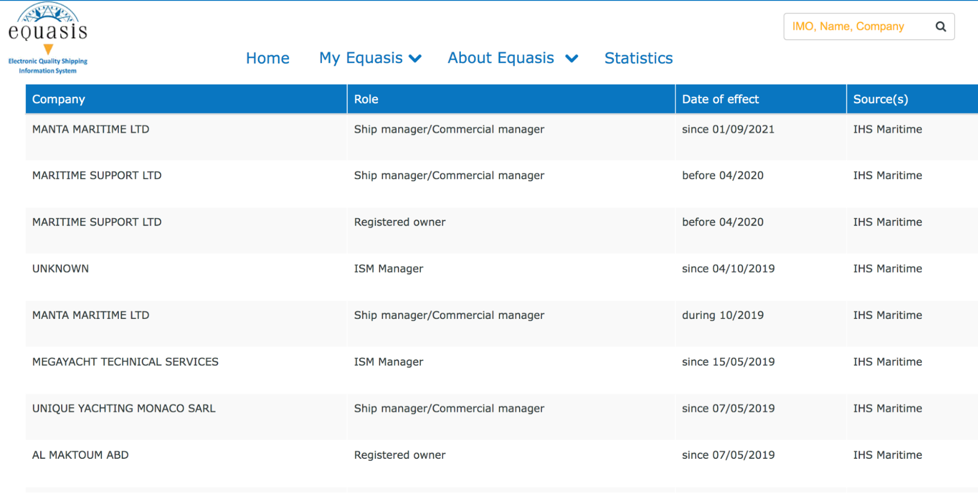Expand the My Equasis chevron
The image size is (978, 493).
coord(415,59)
